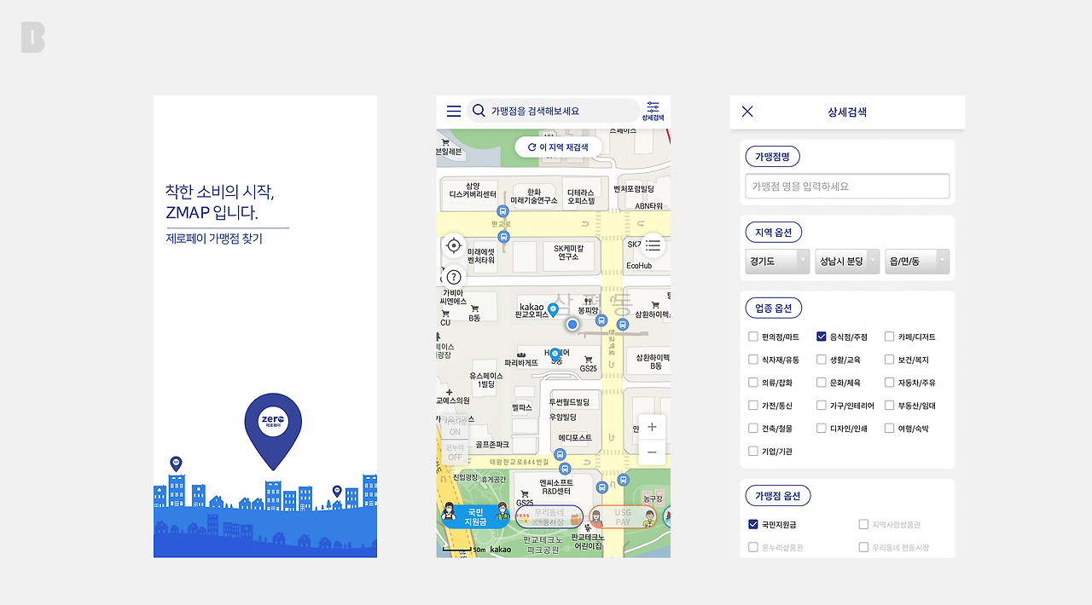Screen dimensions: 1092x605
Task: Click the 골프존파크 map label
Action: [x=492, y=445]
